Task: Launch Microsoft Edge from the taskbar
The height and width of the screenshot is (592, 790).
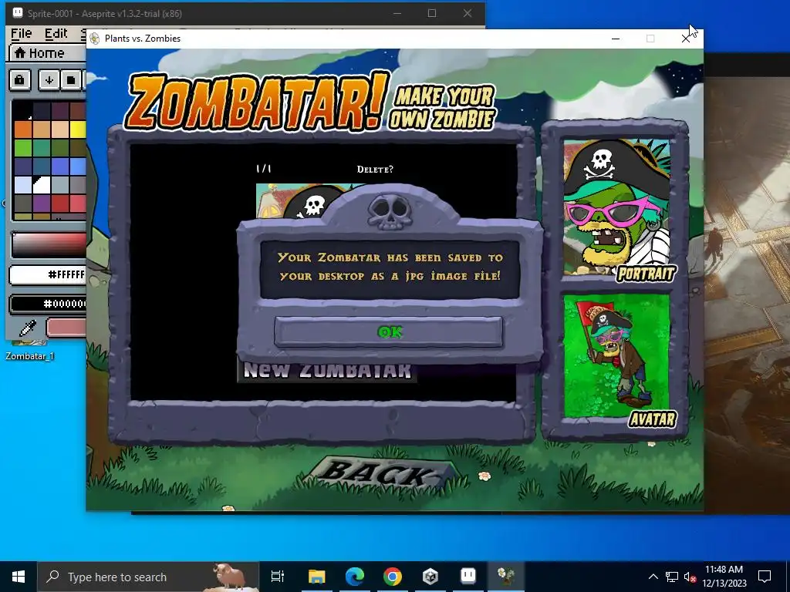Action: click(x=355, y=577)
